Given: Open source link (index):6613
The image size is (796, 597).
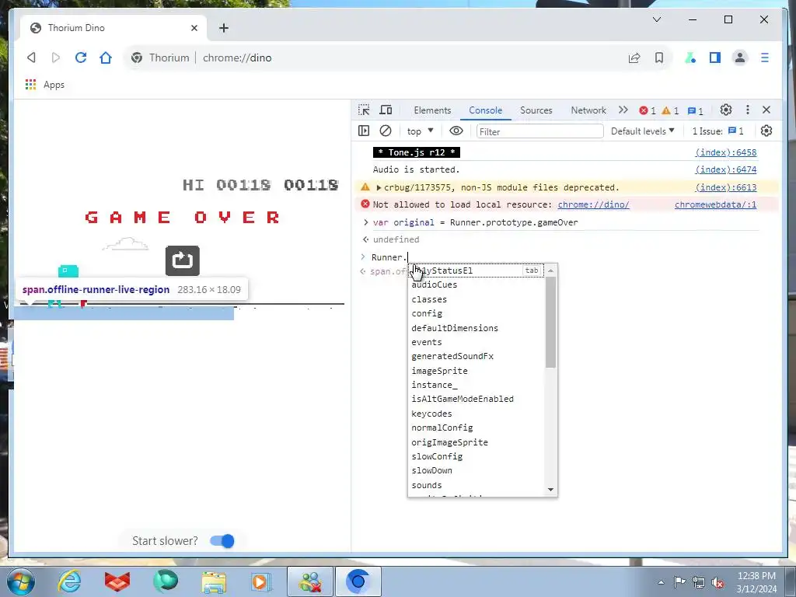Looking at the screenshot, I should click(725, 187).
